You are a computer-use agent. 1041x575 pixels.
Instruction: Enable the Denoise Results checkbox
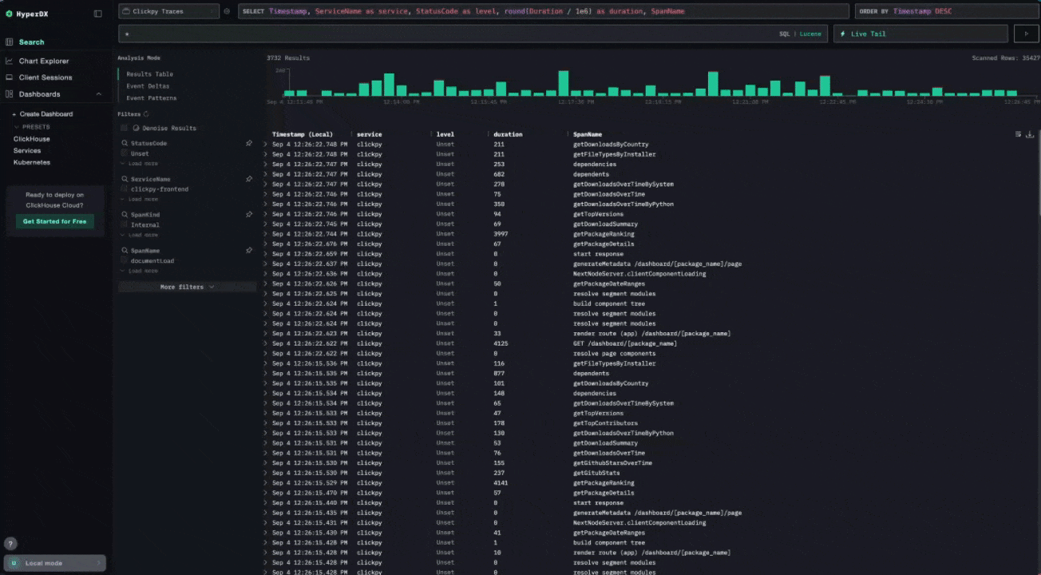pyautogui.click(x=125, y=128)
